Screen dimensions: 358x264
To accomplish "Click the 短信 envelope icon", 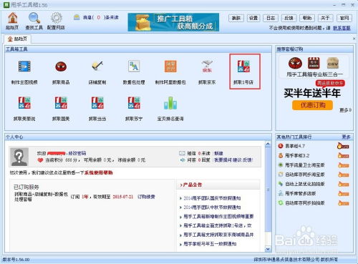I will coord(182,153).
